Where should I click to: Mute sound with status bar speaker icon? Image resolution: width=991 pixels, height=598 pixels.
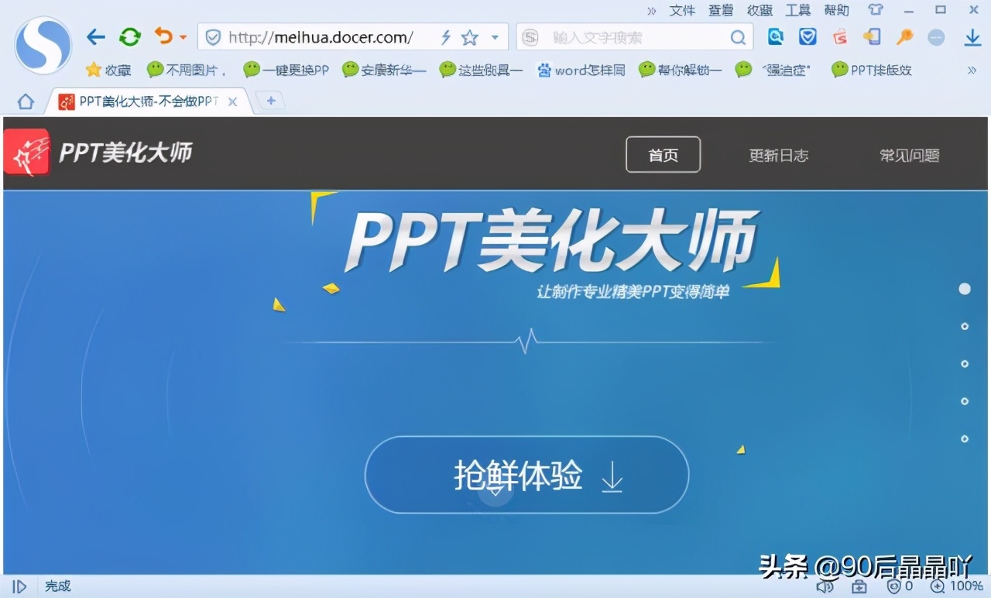(825, 586)
